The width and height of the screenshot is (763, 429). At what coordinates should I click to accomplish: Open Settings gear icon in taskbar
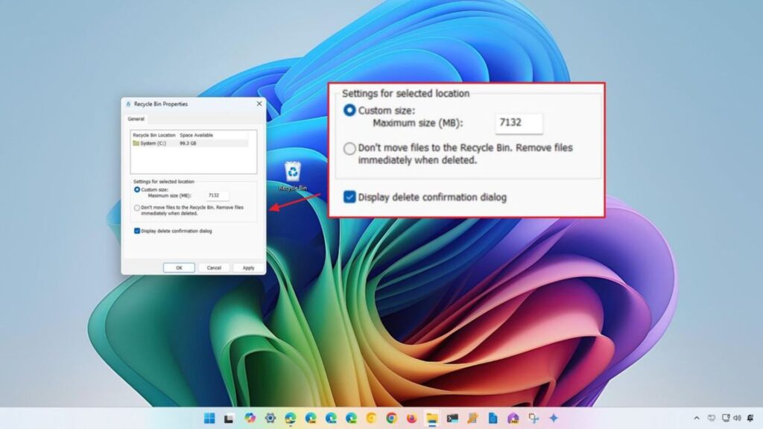click(x=270, y=418)
